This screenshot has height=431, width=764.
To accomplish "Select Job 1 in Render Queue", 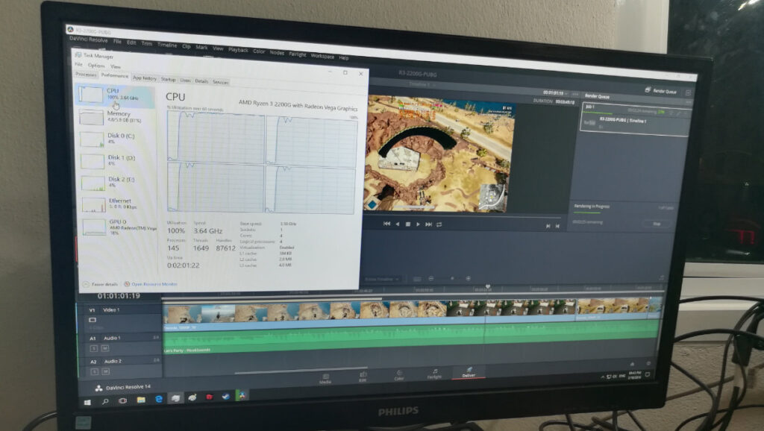I will [x=633, y=119].
